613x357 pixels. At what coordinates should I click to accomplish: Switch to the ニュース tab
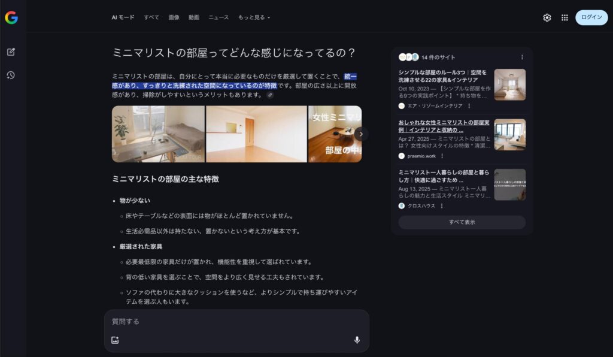point(219,17)
